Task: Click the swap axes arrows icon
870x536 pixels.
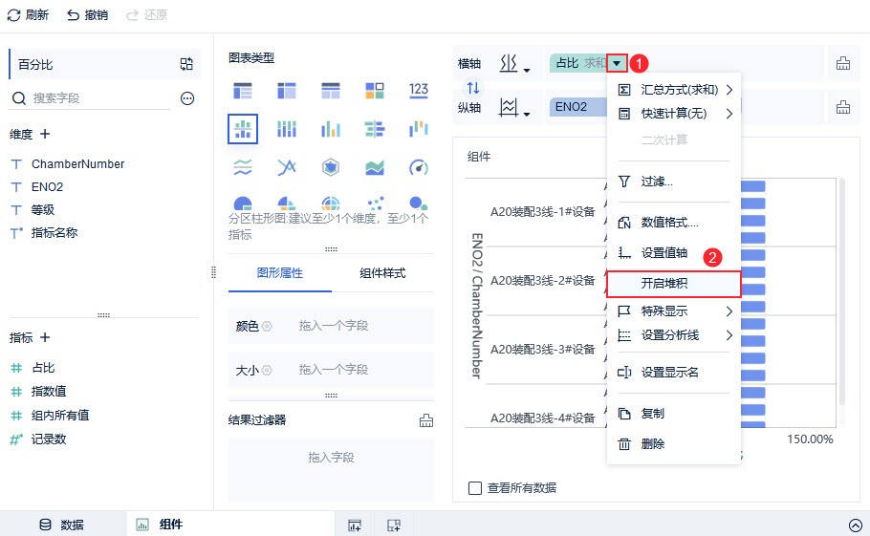Action: click(472, 87)
